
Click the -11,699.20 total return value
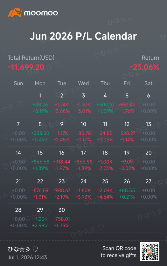pyautogui.click(x=26, y=67)
